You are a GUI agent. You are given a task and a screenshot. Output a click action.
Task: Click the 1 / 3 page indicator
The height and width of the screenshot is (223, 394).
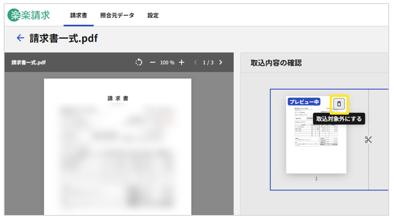tap(208, 62)
